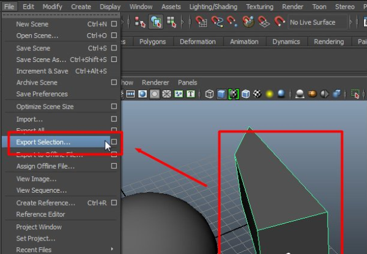The image size is (367, 254).
Task: Open the Edit menu
Action: click(x=28, y=7)
